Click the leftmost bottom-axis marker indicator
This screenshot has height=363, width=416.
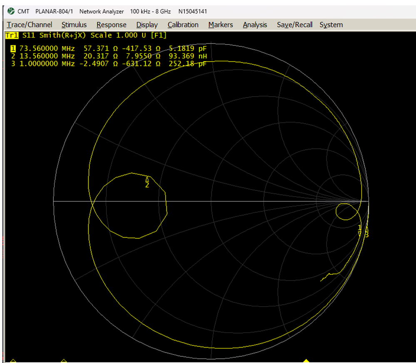13,360
